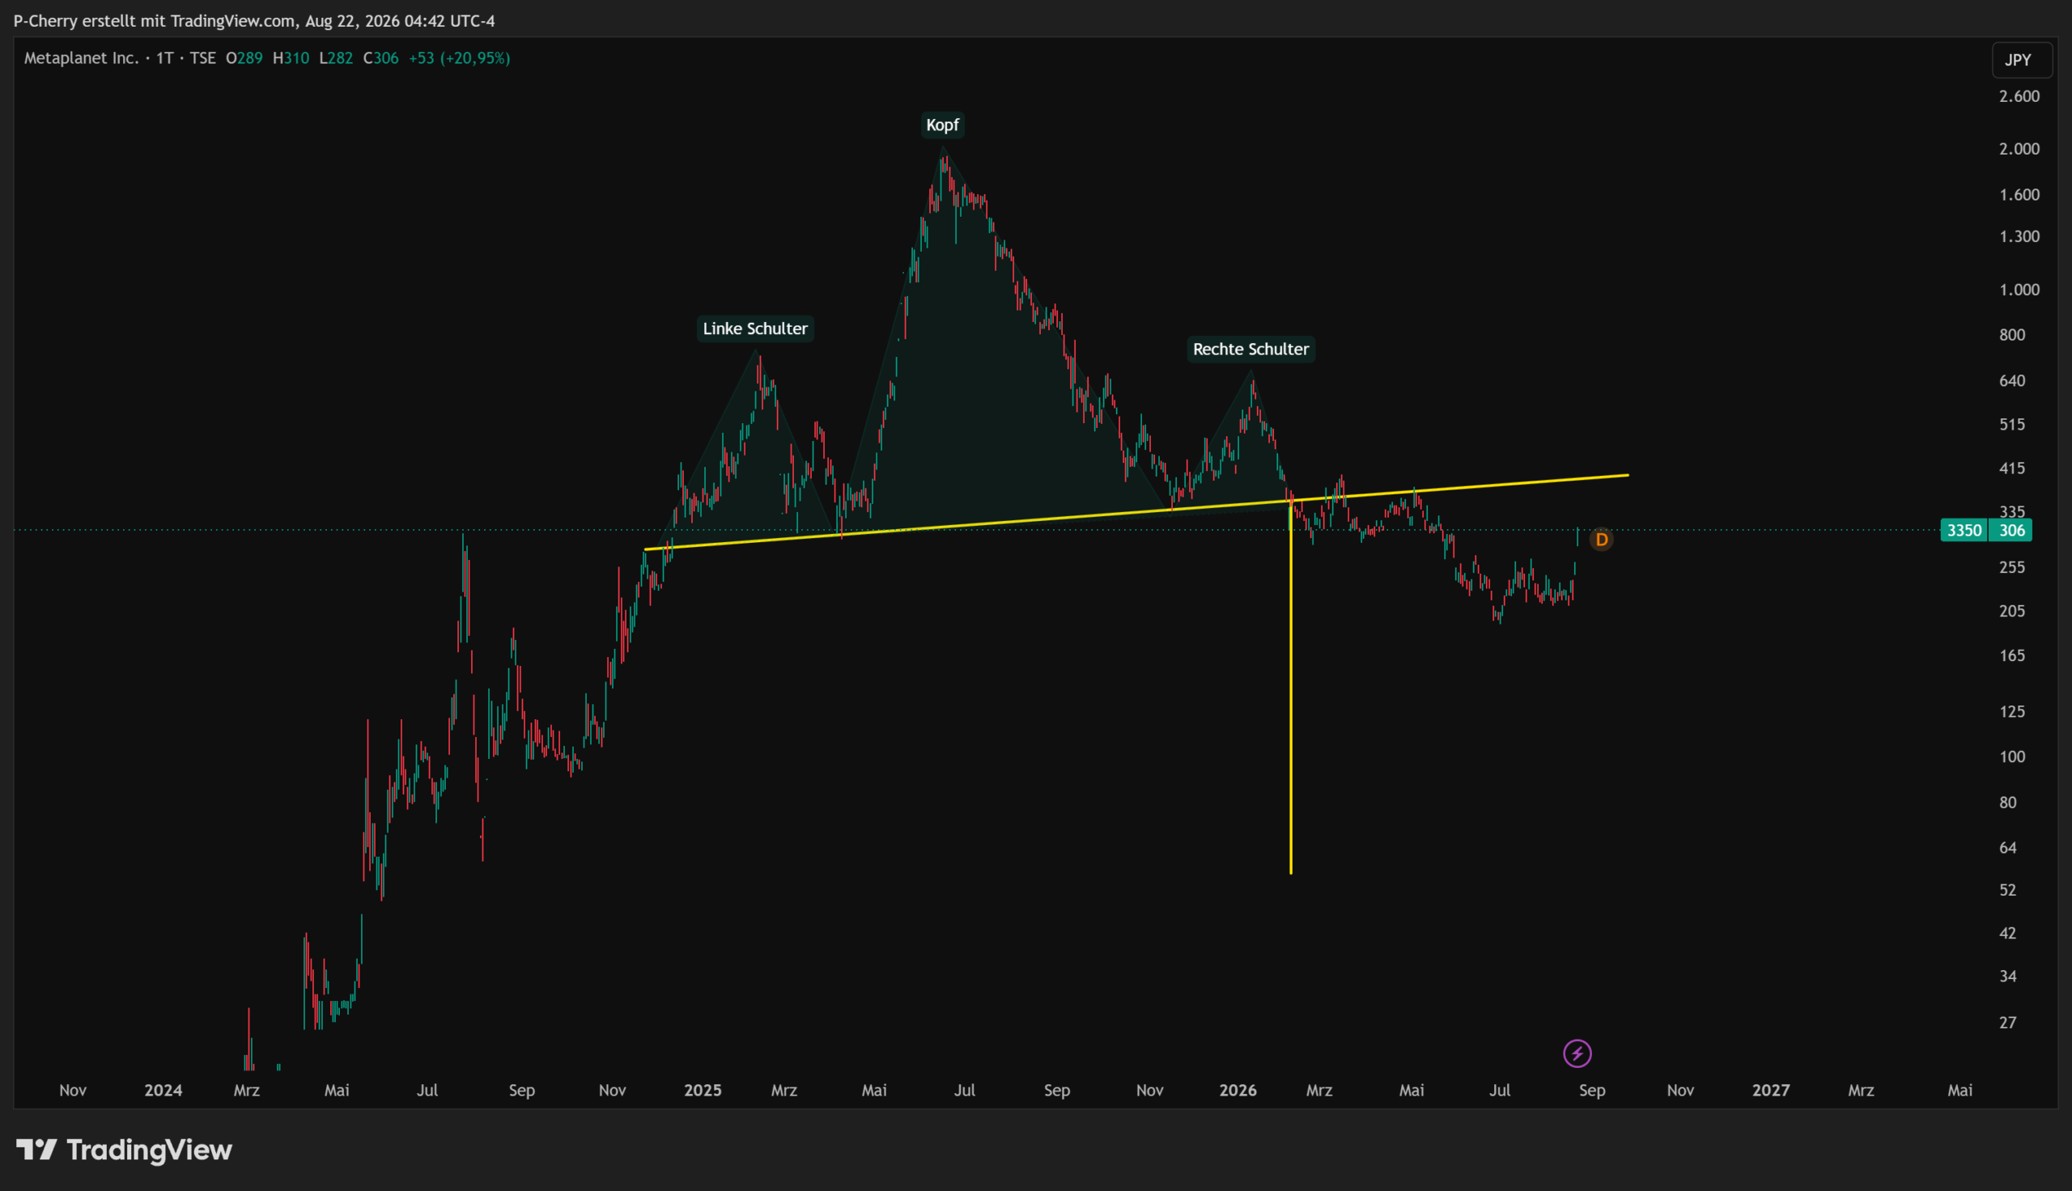Click the open value O289

point(244,58)
